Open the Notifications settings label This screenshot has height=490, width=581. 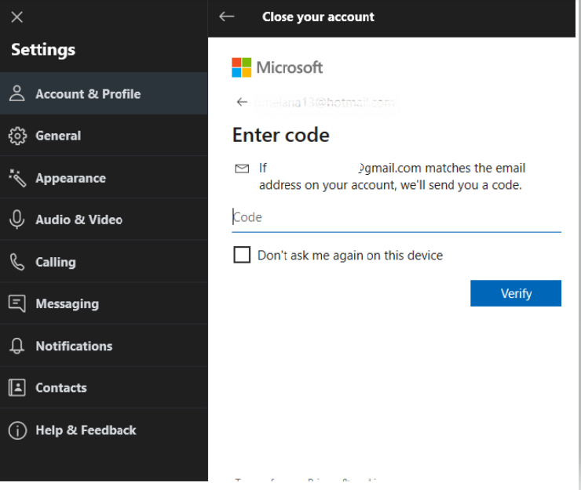(x=74, y=346)
